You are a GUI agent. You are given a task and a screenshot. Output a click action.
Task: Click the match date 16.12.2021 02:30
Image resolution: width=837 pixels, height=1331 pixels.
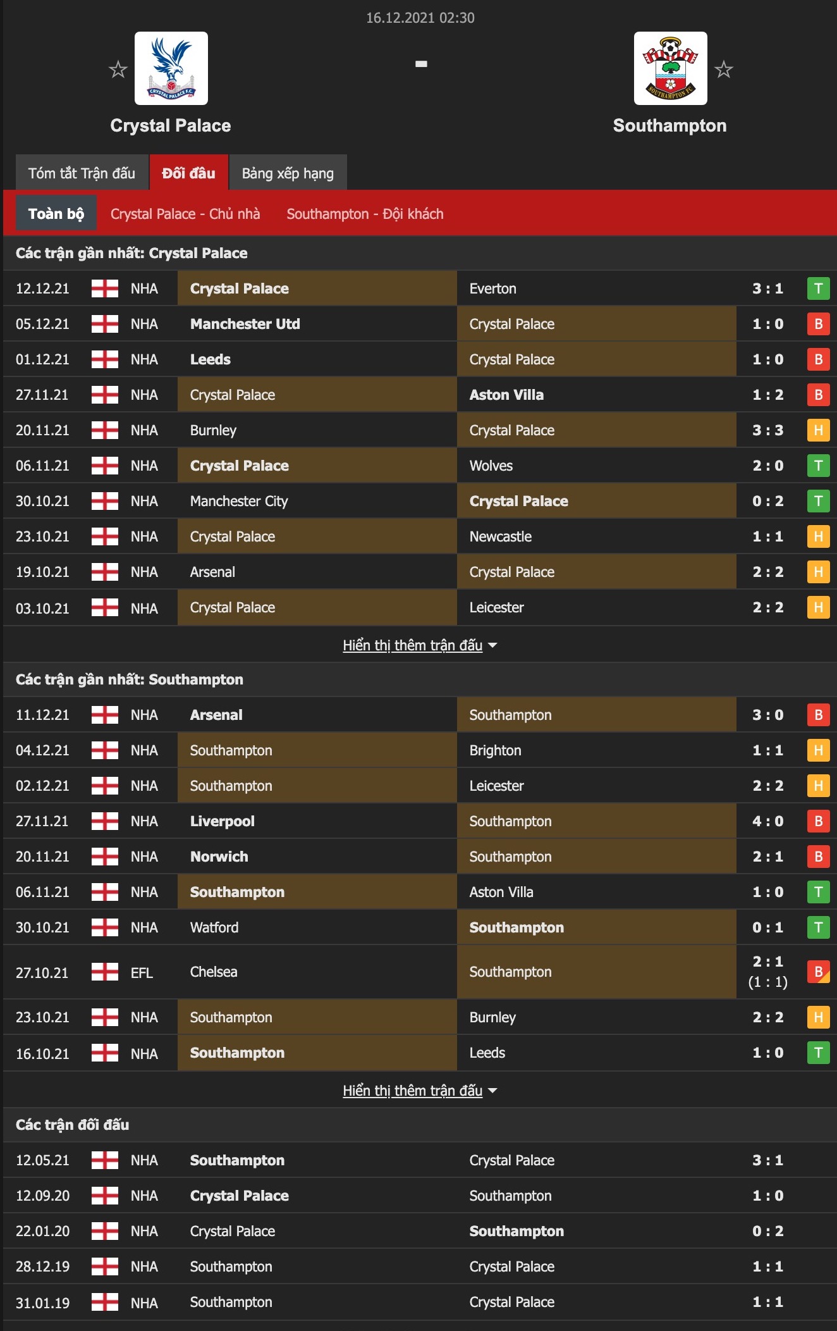(x=420, y=18)
